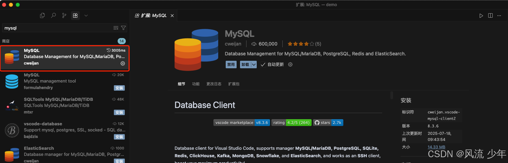Open the Source Control view icon

(64, 15)
